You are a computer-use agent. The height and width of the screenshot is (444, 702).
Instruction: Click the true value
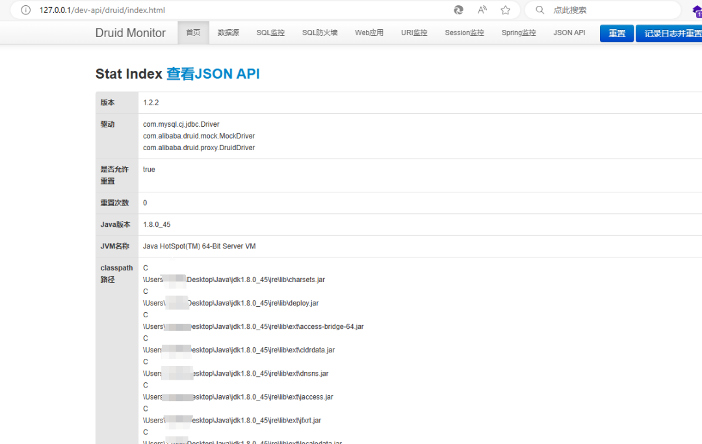[149, 169]
